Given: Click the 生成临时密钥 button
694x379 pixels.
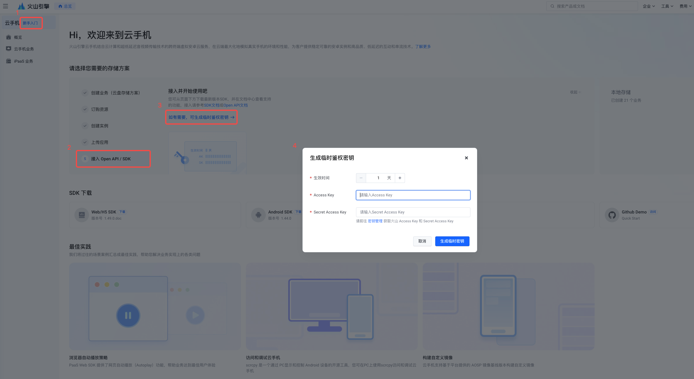Looking at the screenshot, I should point(452,241).
